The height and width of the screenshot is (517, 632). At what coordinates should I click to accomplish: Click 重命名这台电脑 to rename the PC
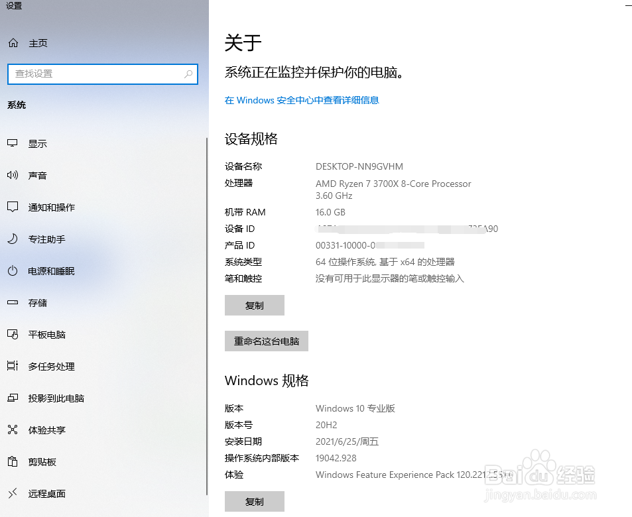[x=266, y=341]
